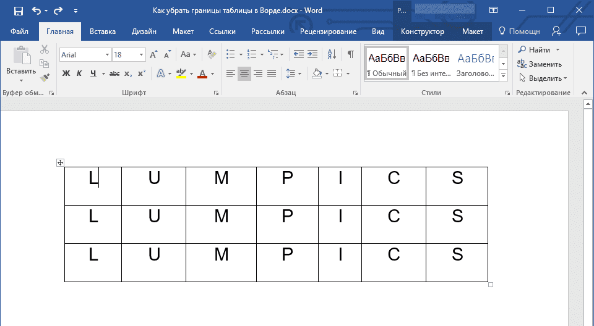Apply superscript x² formatting
The height and width of the screenshot is (326, 594).
tap(142, 74)
